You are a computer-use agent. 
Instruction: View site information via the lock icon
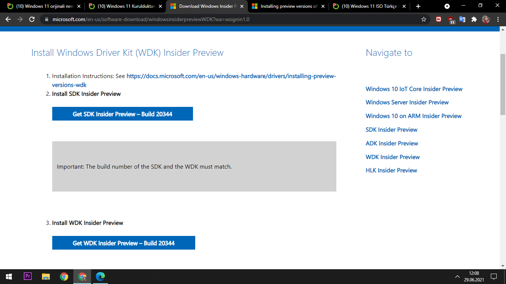[46, 19]
